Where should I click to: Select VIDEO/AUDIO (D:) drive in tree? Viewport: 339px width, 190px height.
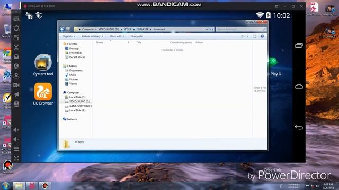pos(77,101)
